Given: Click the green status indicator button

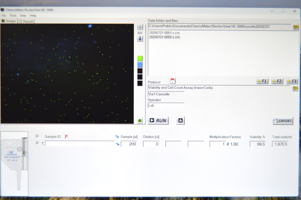Looking at the screenshot, I should pos(140,121).
